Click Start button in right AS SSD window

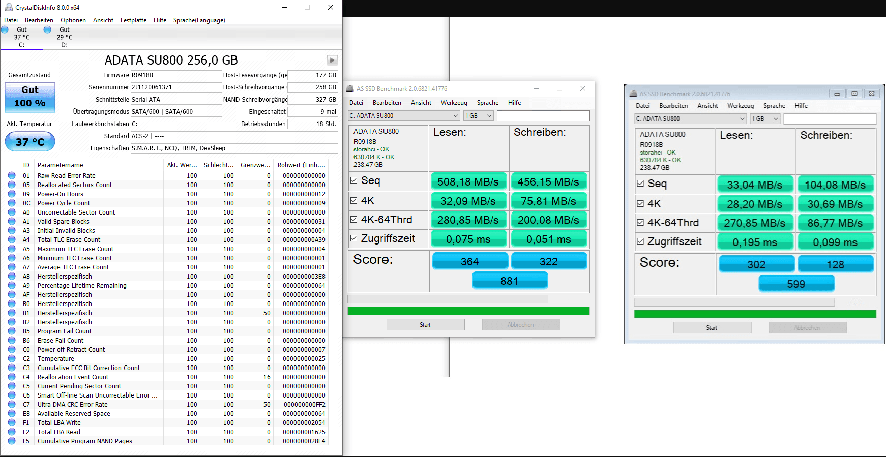(712, 328)
